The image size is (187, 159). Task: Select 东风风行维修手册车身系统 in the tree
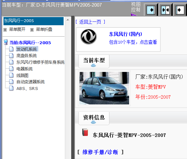(x=41, y=62)
